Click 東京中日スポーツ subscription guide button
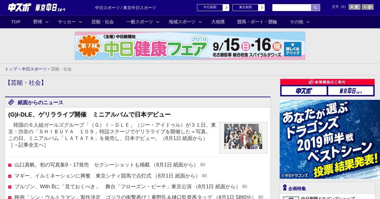The height and width of the screenshot is (199, 380). point(351,91)
